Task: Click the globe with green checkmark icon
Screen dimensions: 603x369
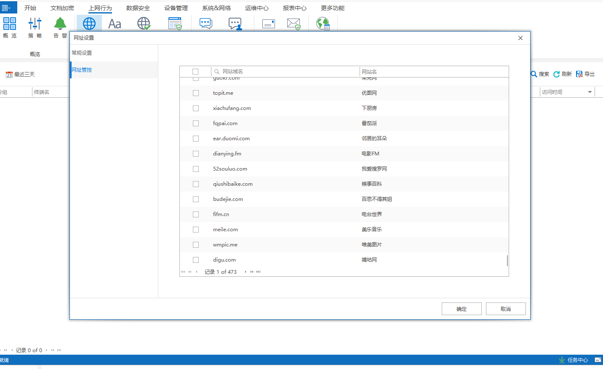Action: 144,24
